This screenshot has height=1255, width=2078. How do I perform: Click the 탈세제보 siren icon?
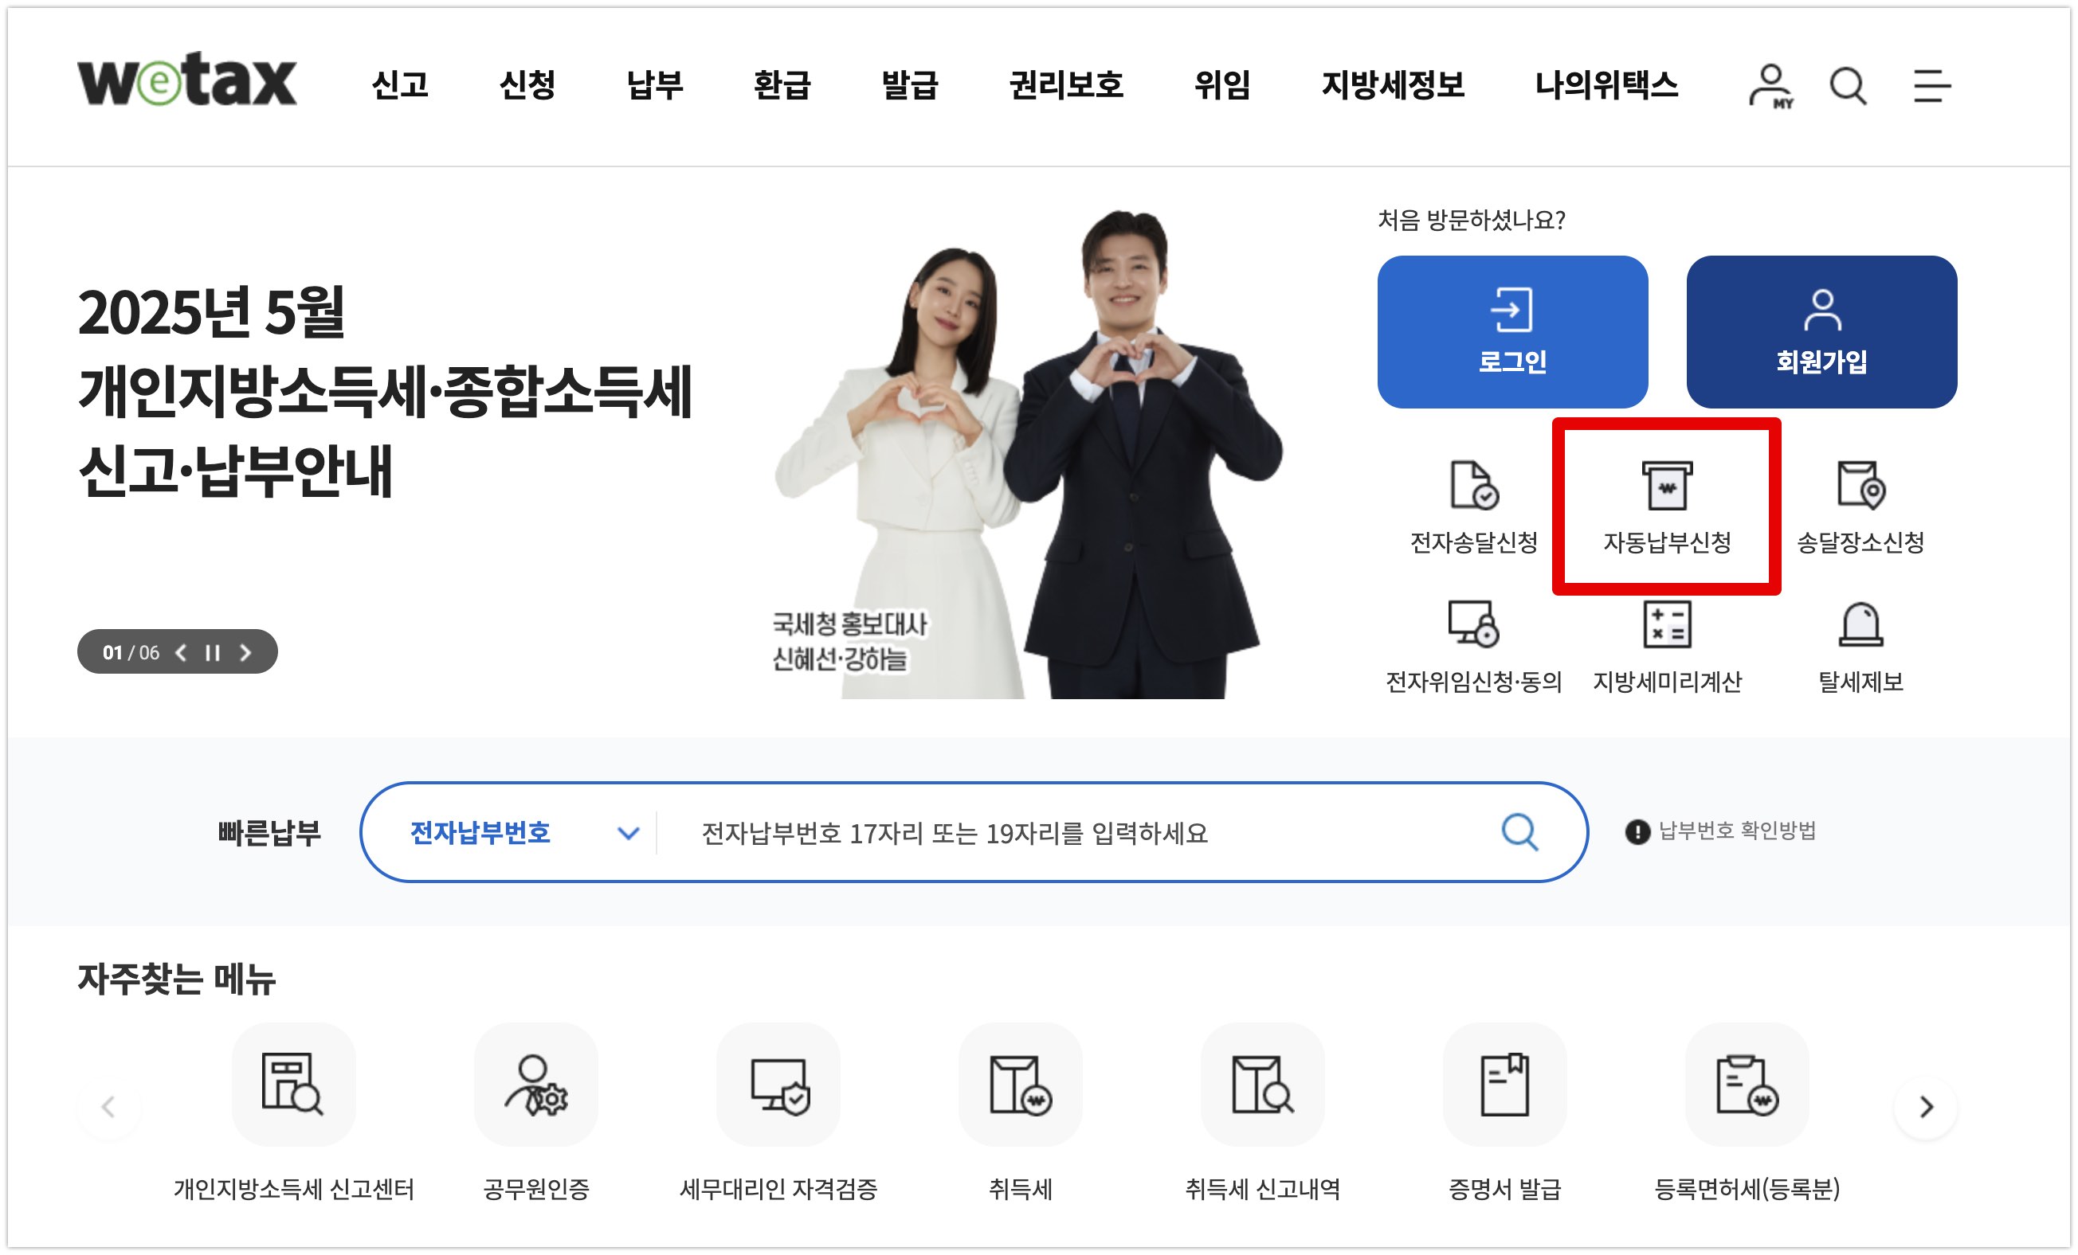click(1860, 624)
